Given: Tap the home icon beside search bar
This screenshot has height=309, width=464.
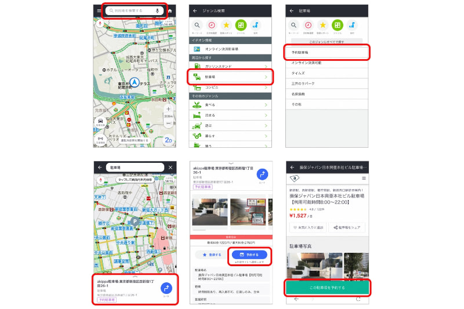Looking at the screenshot, I should (170, 10).
